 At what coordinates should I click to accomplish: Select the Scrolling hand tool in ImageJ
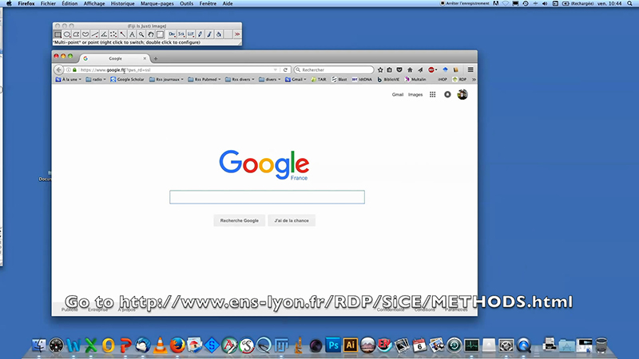pyautogui.click(x=151, y=34)
